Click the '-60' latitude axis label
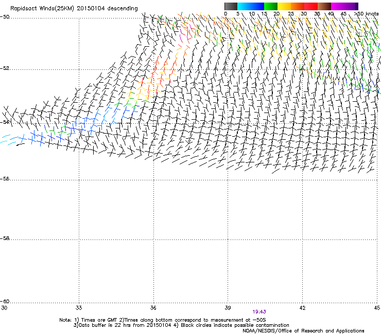Screen dimensions: 381x334 5,302
